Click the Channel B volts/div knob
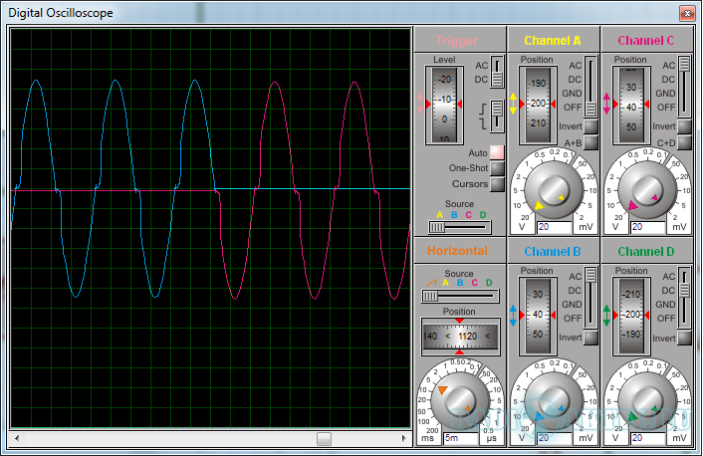Image resolution: width=703 pixels, height=456 pixels. click(554, 399)
